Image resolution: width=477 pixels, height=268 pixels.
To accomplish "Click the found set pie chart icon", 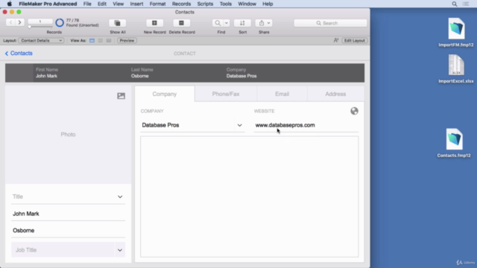I will pyautogui.click(x=60, y=23).
